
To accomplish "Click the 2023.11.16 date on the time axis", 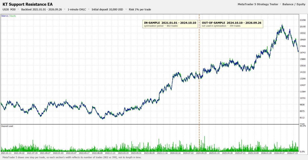I will pos(163,153).
